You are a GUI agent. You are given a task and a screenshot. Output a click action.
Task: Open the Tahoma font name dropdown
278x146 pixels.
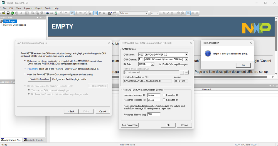point(146,13)
